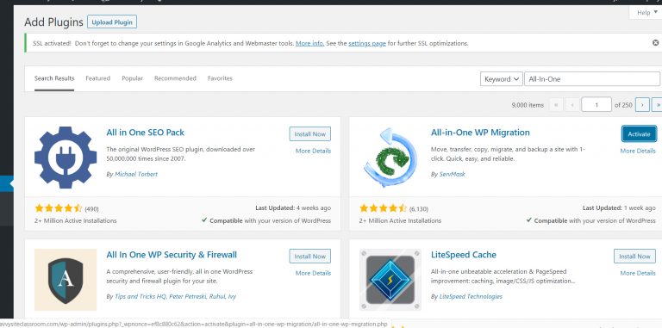This screenshot has width=662, height=328.
Task: Install All In One WP Security & Firewall
Action: (310, 257)
